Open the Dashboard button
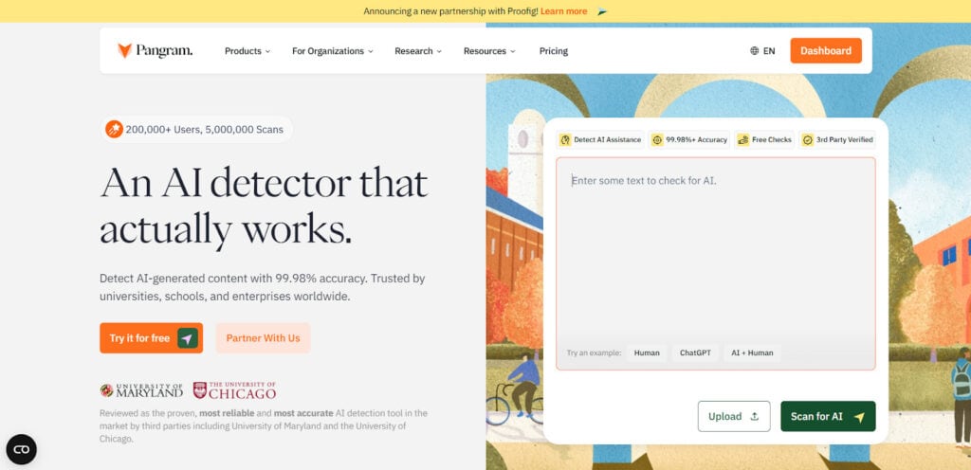 coord(825,51)
